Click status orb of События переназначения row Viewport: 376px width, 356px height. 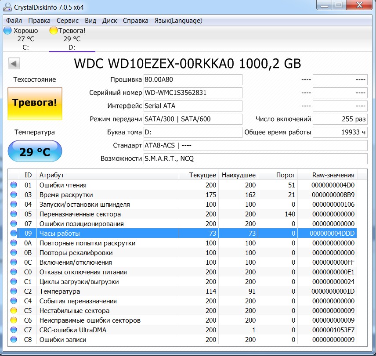pos(14,301)
